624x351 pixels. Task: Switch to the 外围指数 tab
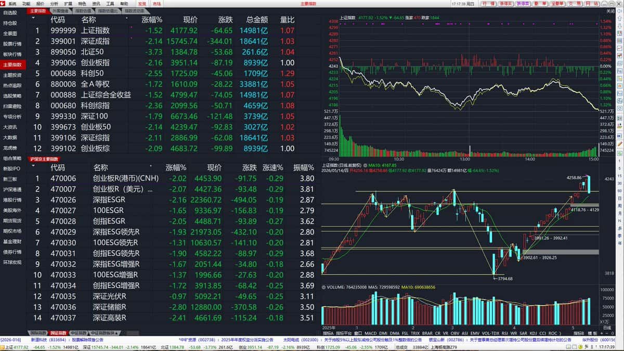tap(61, 10)
